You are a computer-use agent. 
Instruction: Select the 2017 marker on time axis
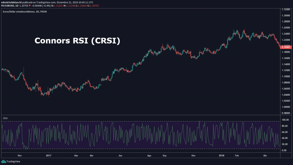pos(48,156)
